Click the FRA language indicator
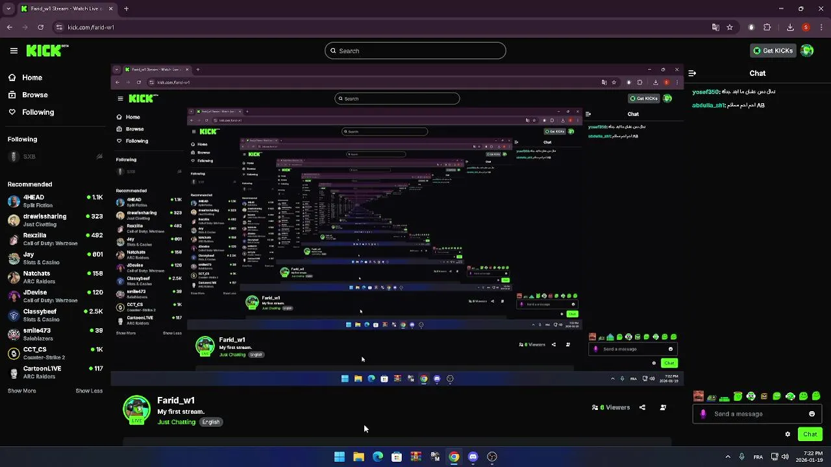Screen dimensions: 831x467 point(758,457)
